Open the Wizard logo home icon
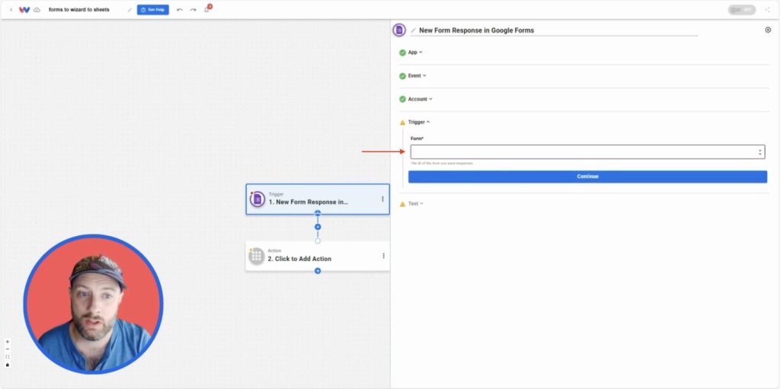This screenshot has width=780, height=389. coord(24,9)
